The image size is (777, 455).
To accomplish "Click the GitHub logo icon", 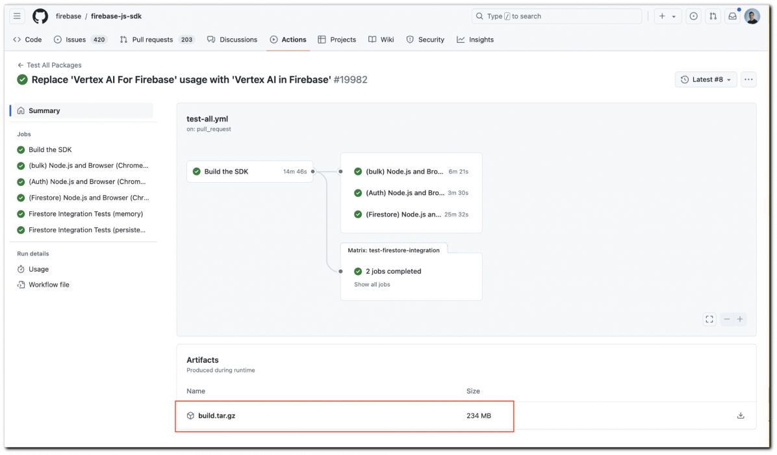I will click(40, 16).
